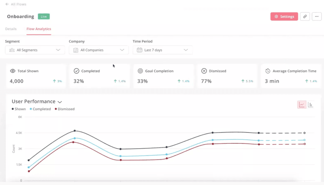Toggle the Dismissed series in legend
This screenshot has height=185, width=324.
tap(65, 109)
